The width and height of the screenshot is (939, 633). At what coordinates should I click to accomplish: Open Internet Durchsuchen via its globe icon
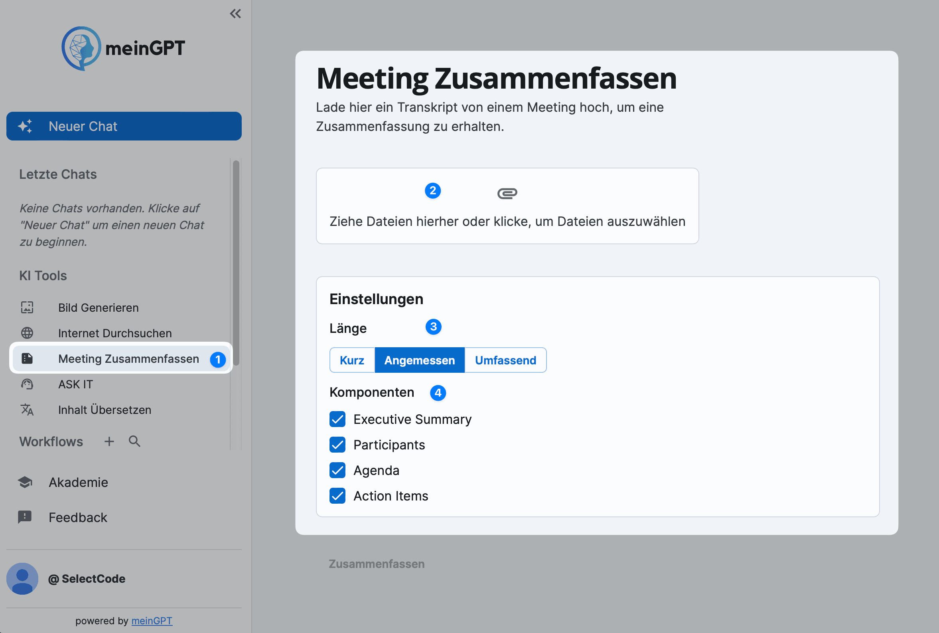click(27, 332)
